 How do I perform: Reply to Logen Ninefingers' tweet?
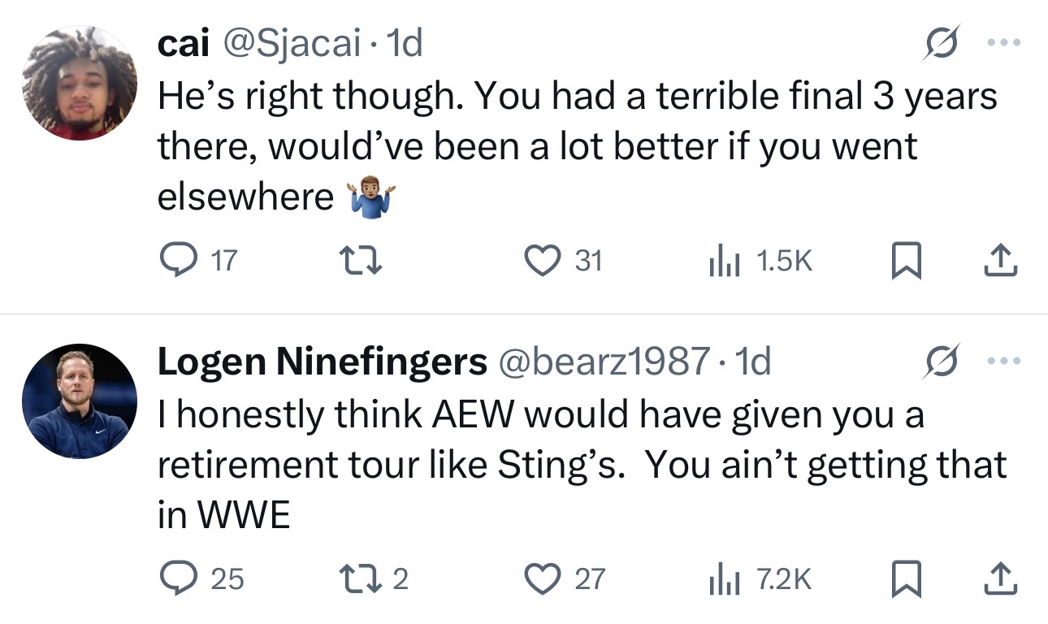(x=172, y=578)
